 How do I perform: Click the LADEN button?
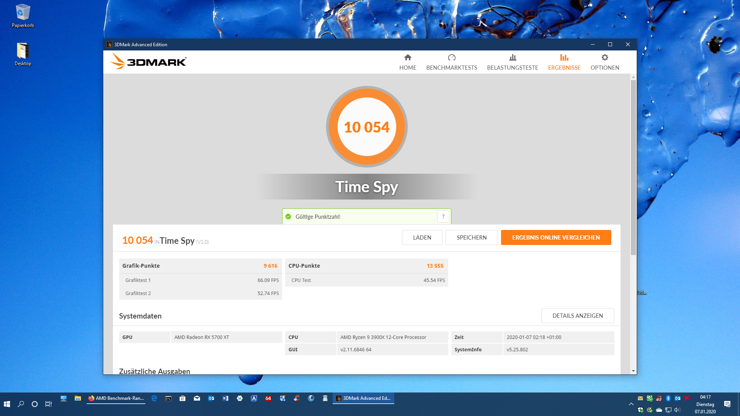[x=422, y=237]
